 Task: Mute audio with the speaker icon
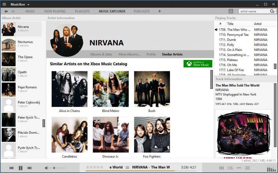point(46,168)
